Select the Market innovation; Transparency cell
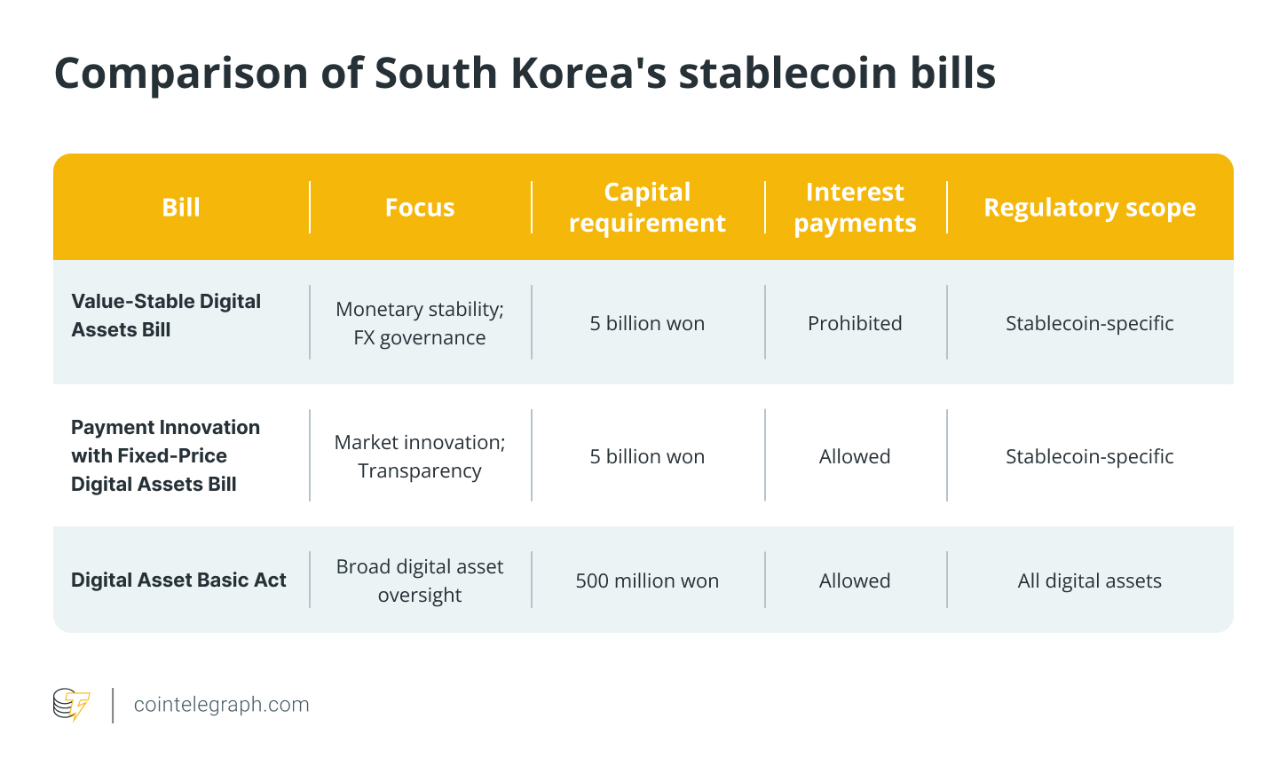The image size is (1287, 774). [x=420, y=456]
